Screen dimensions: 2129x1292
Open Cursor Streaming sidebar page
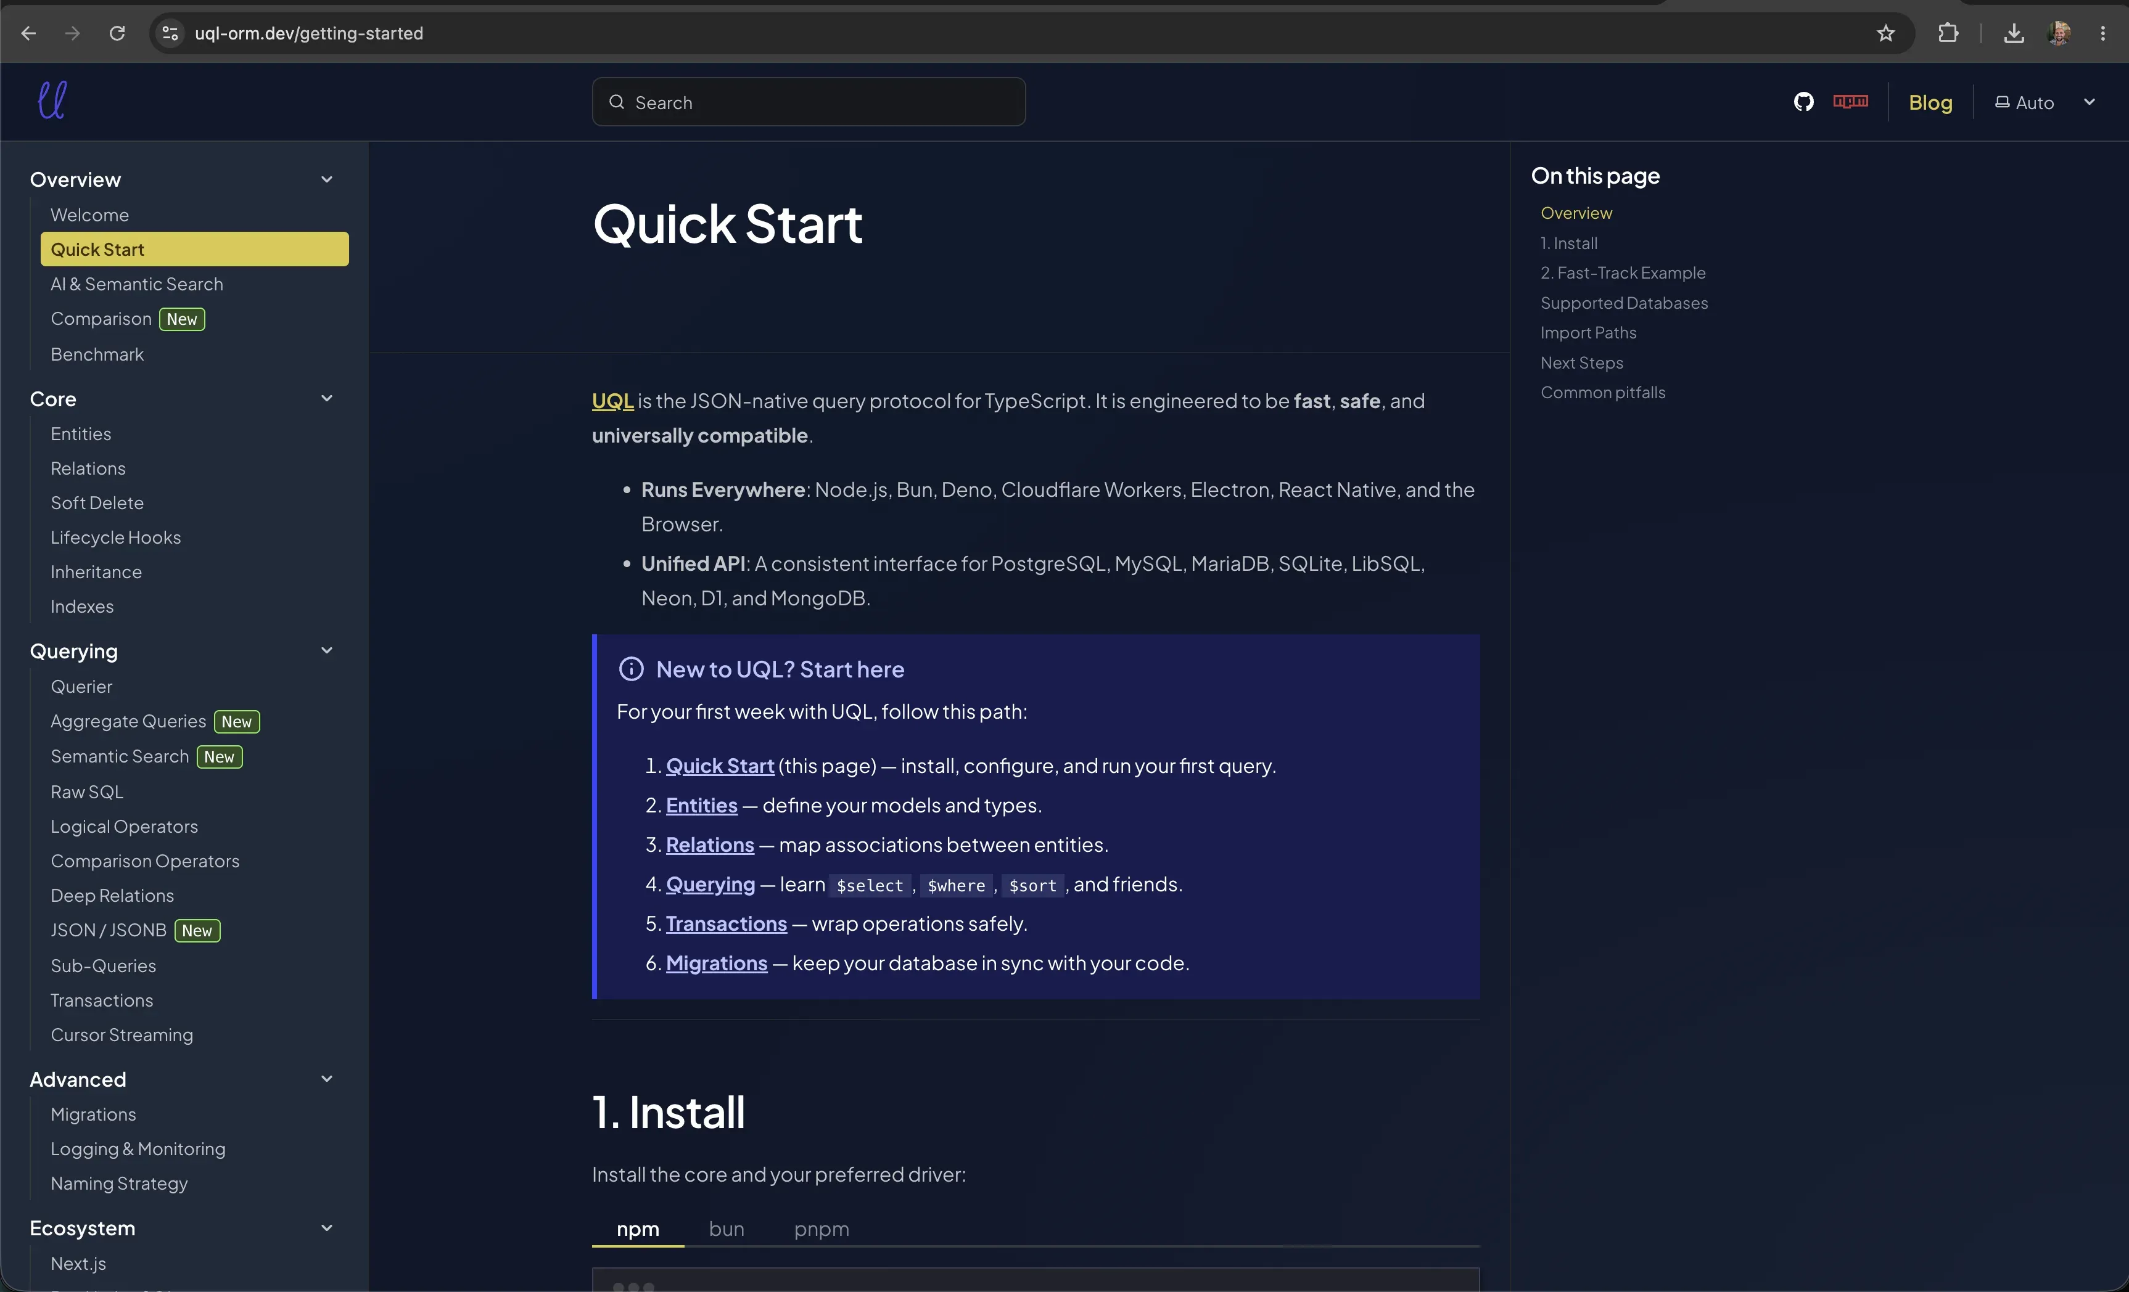122,1034
